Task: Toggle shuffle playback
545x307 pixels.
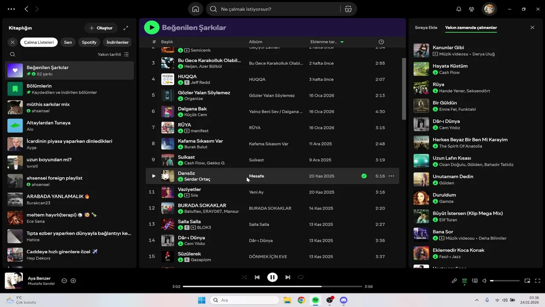Action: 244,277
